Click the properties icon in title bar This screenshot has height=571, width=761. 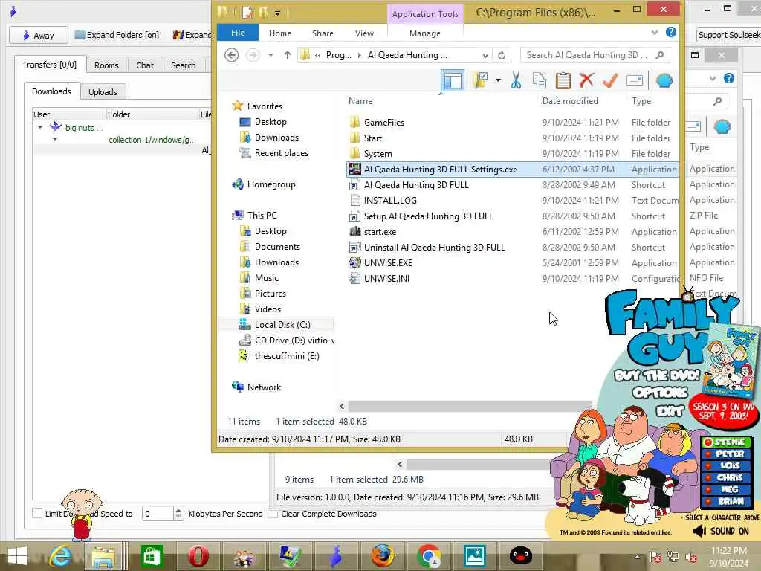click(247, 12)
